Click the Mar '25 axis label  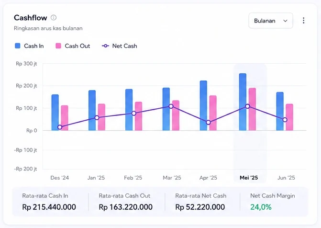(x=172, y=178)
